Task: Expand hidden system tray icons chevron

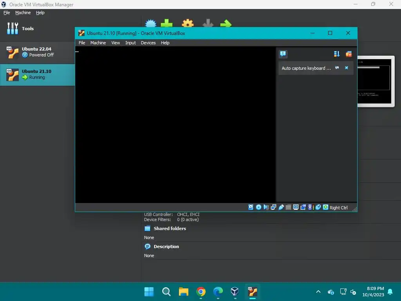Action: [x=318, y=292]
